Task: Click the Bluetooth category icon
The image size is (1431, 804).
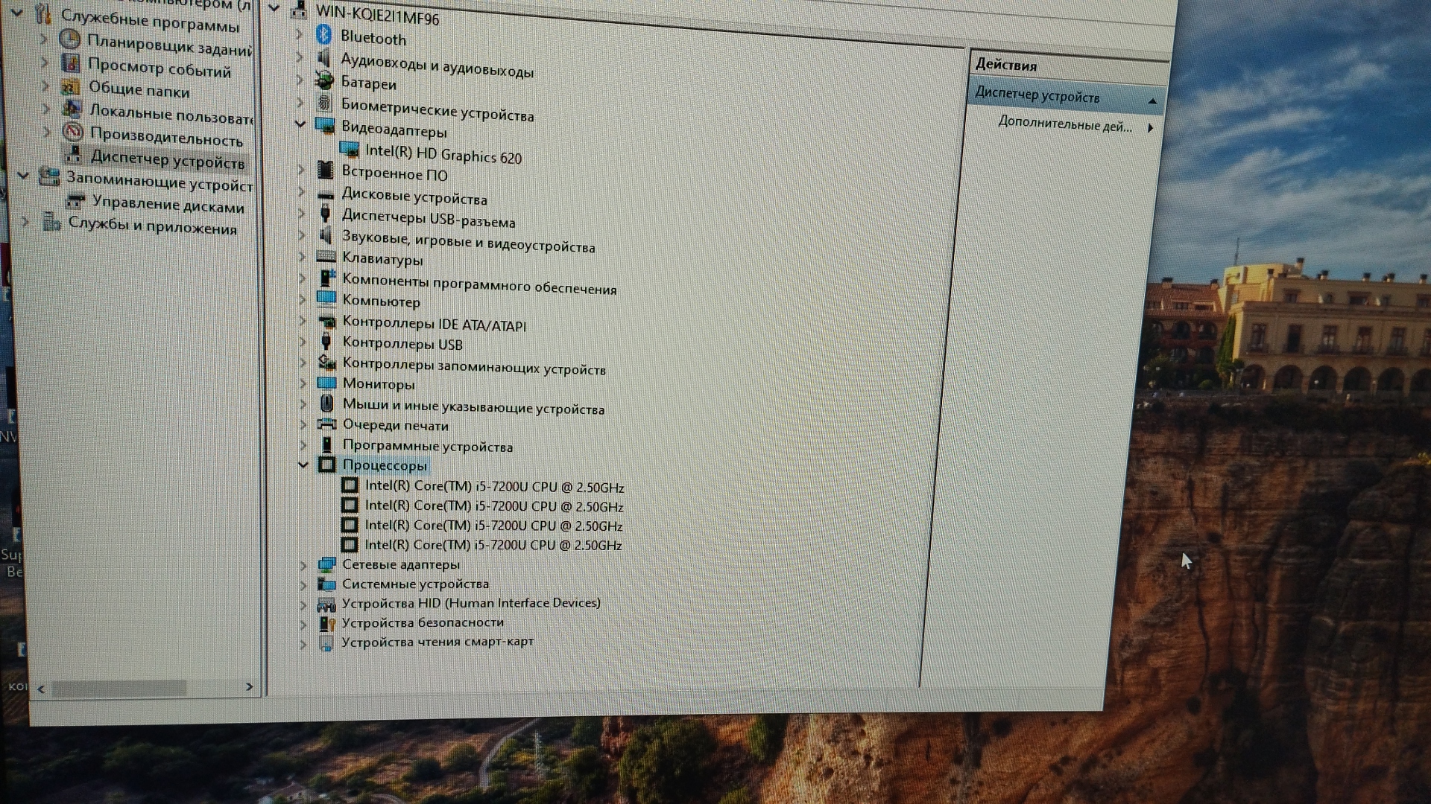Action: pyautogui.click(x=323, y=35)
